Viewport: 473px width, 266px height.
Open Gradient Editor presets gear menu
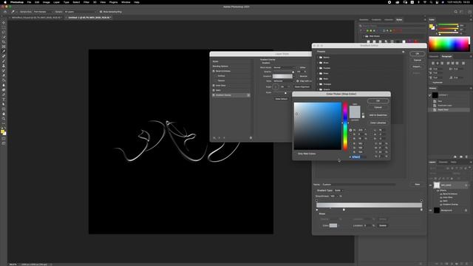click(403, 52)
